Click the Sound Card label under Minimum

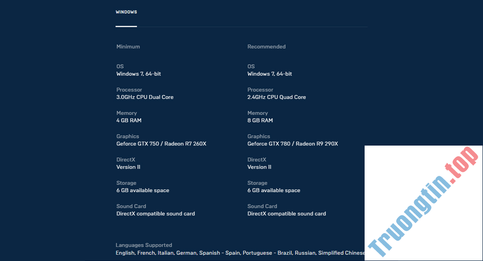point(131,206)
